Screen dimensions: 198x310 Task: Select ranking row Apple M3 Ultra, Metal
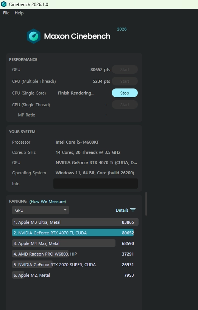(75, 222)
